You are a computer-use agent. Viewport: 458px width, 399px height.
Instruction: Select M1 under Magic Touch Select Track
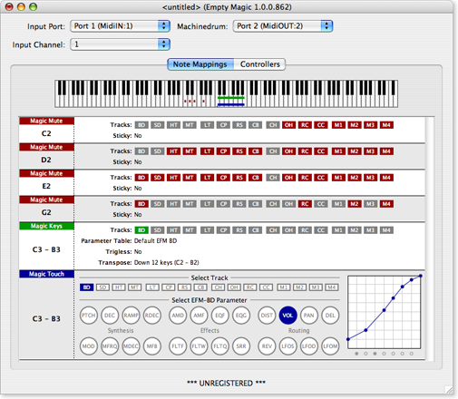[284, 287]
